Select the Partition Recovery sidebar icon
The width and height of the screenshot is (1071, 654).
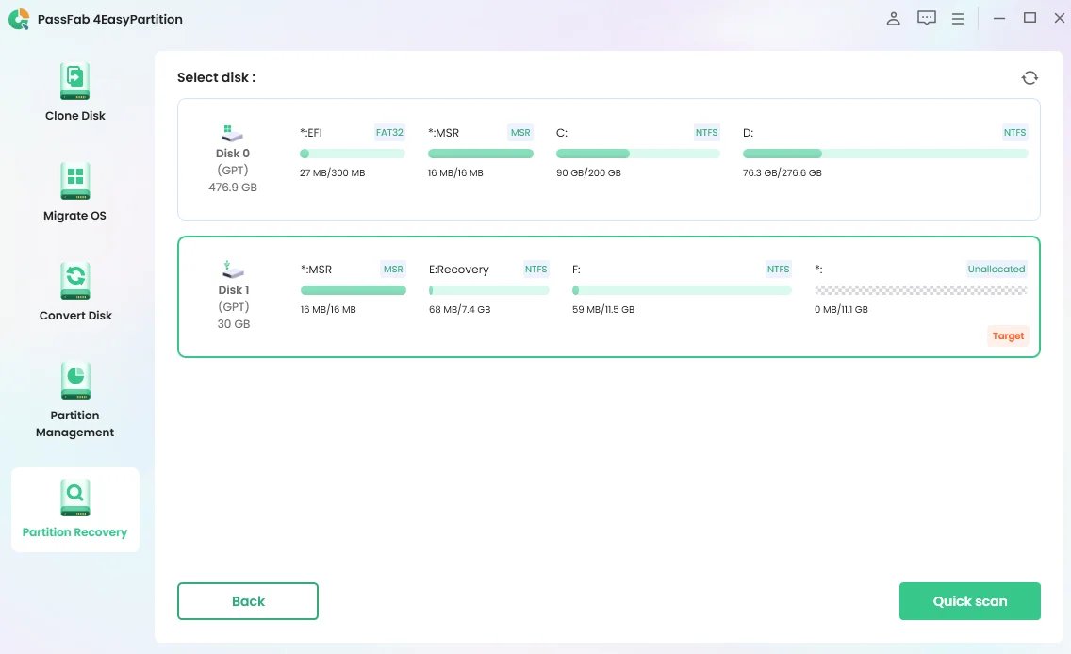(74, 498)
